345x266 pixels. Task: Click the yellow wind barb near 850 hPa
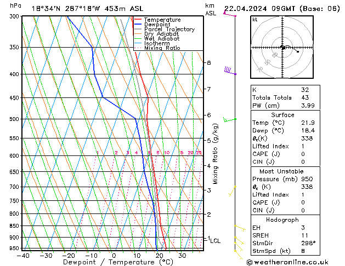239,227
